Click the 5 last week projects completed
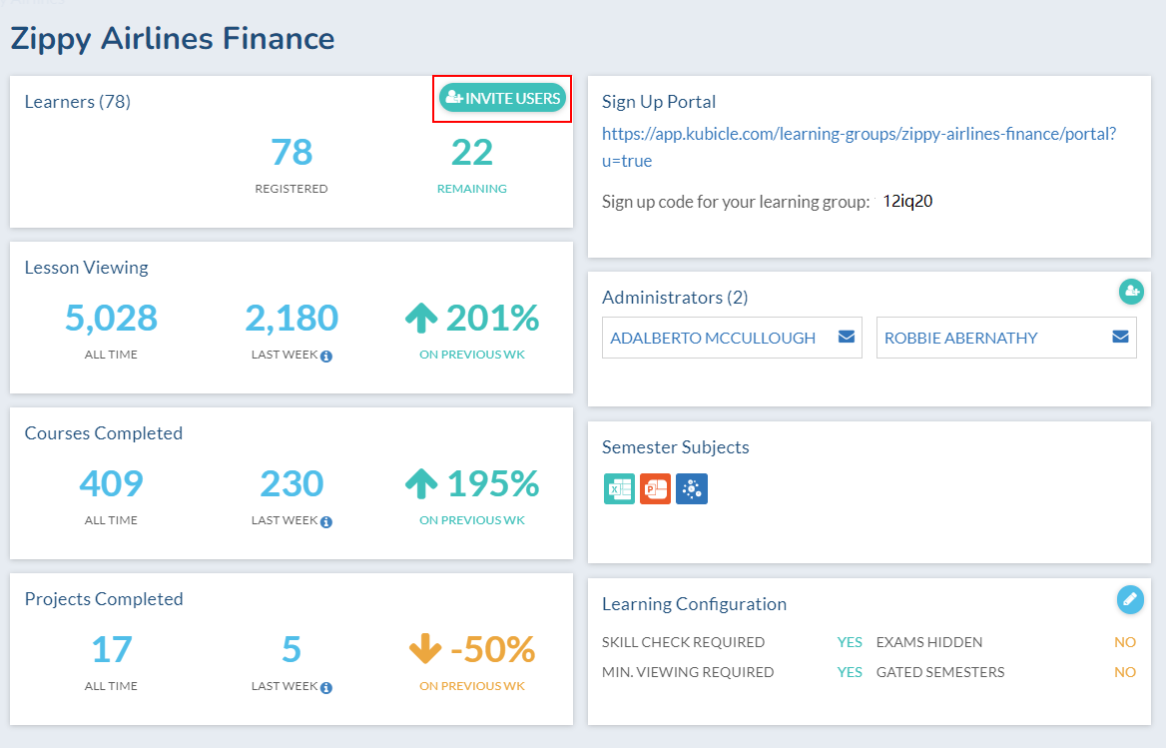Viewport: 1166px width, 748px height. point(291,650)
